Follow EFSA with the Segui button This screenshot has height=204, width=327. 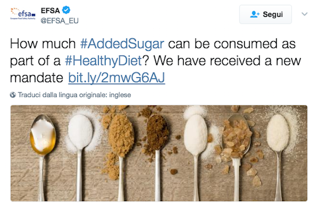pyautogui.click(x=266, y=15)
